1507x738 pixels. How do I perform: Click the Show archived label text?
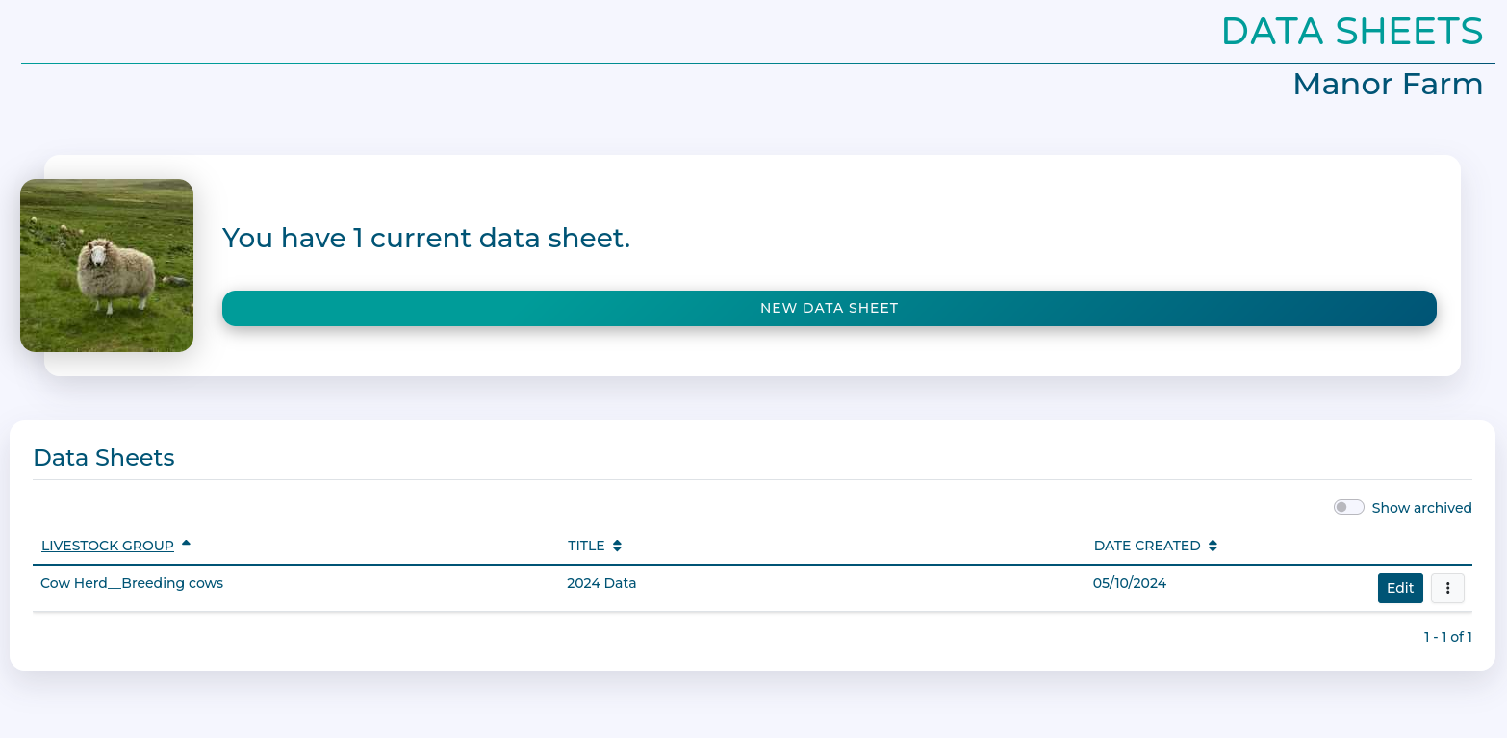1421,507
